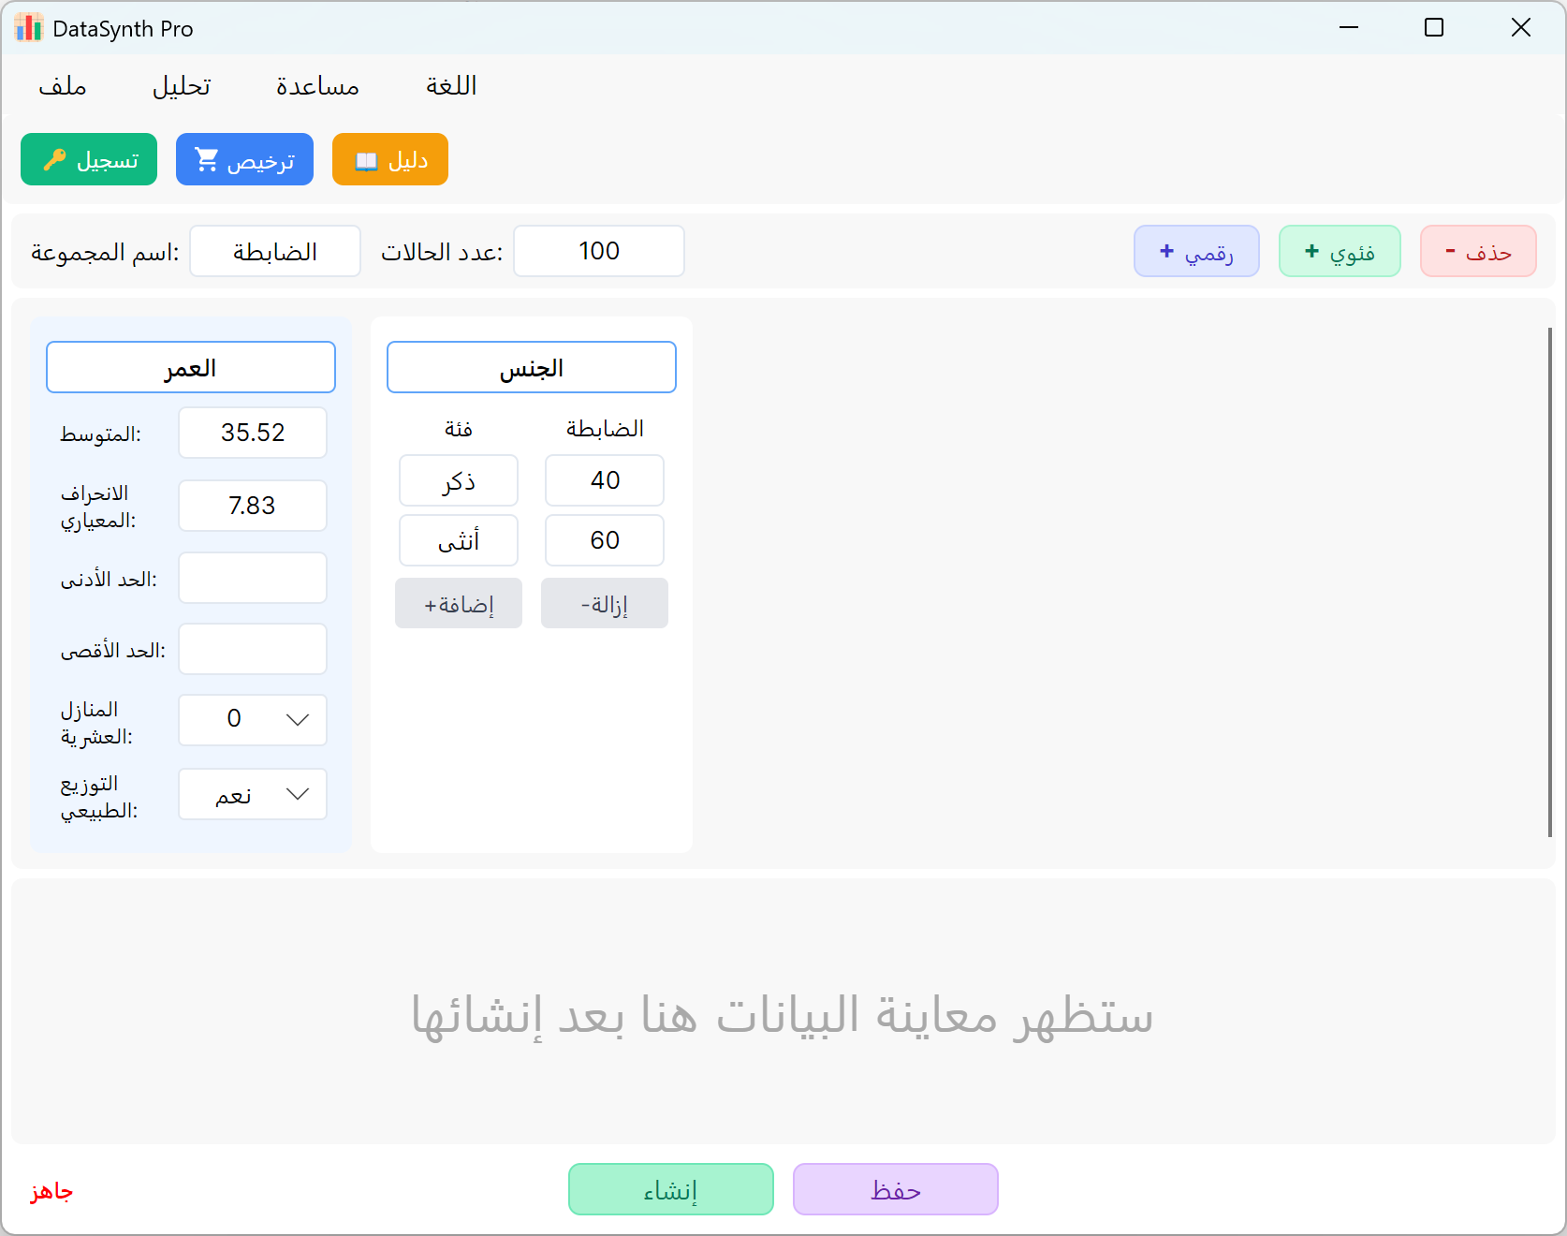Minimize the DataSynth Pro window

(x=1349, y=28)
